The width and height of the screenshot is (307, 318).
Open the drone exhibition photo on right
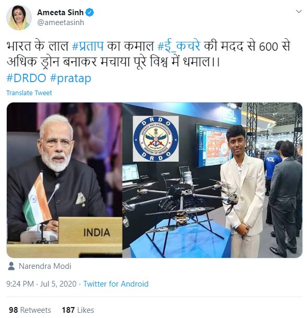pos(212,180)
